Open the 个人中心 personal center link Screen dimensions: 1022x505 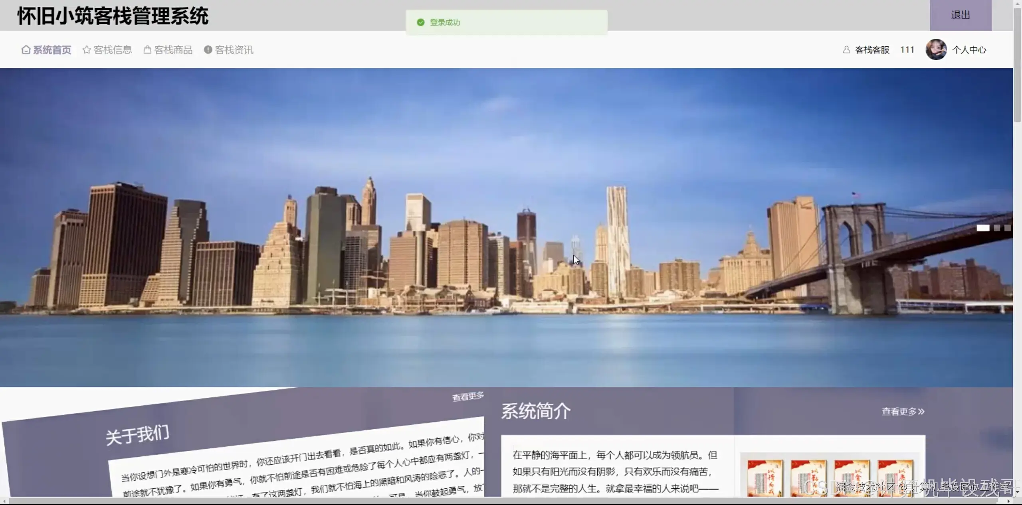point(969,50)
